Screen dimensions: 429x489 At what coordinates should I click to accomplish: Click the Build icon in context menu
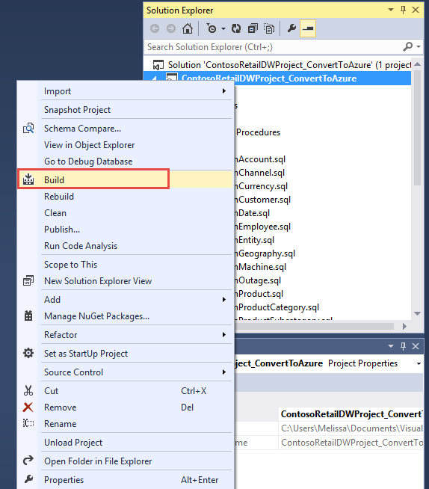(28, 179)
